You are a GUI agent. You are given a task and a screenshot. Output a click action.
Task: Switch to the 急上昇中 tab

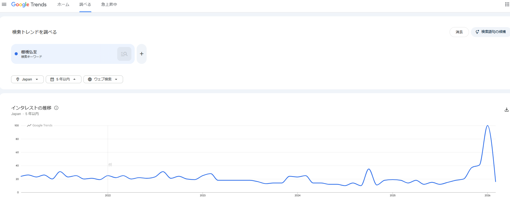109,4
